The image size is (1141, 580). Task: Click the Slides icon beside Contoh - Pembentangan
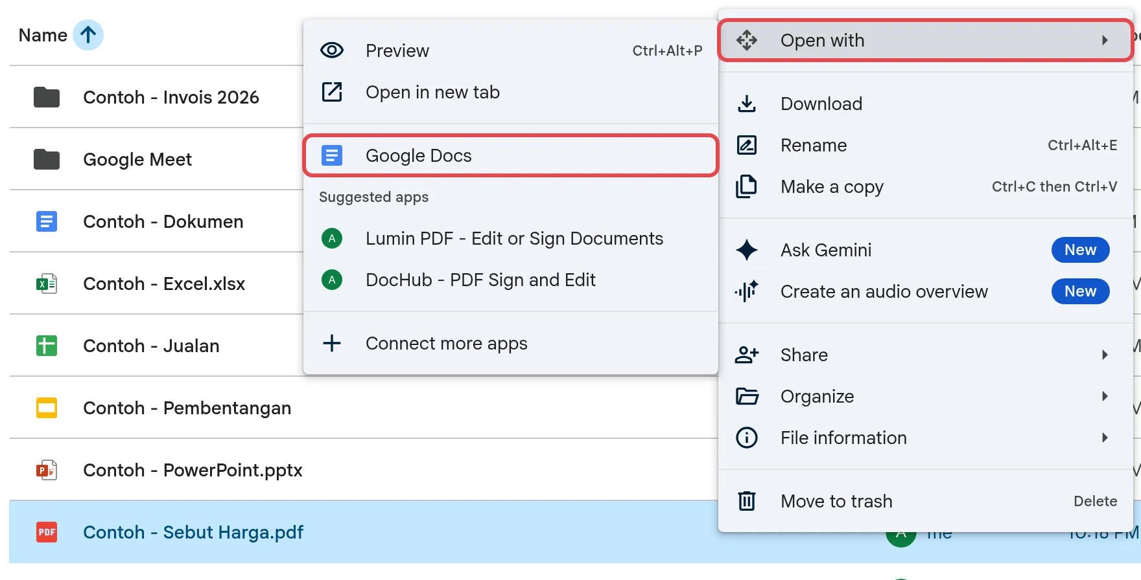pos(47,408)
